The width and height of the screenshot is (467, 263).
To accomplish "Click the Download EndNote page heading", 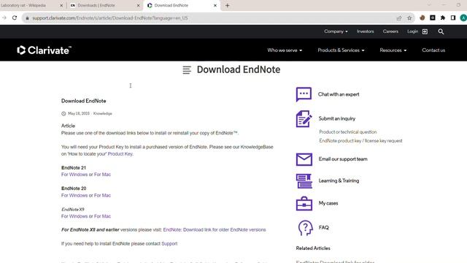I will [x=239, y=69].
